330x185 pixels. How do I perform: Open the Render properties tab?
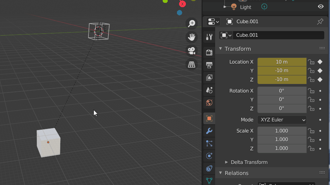tap(209, 52)
